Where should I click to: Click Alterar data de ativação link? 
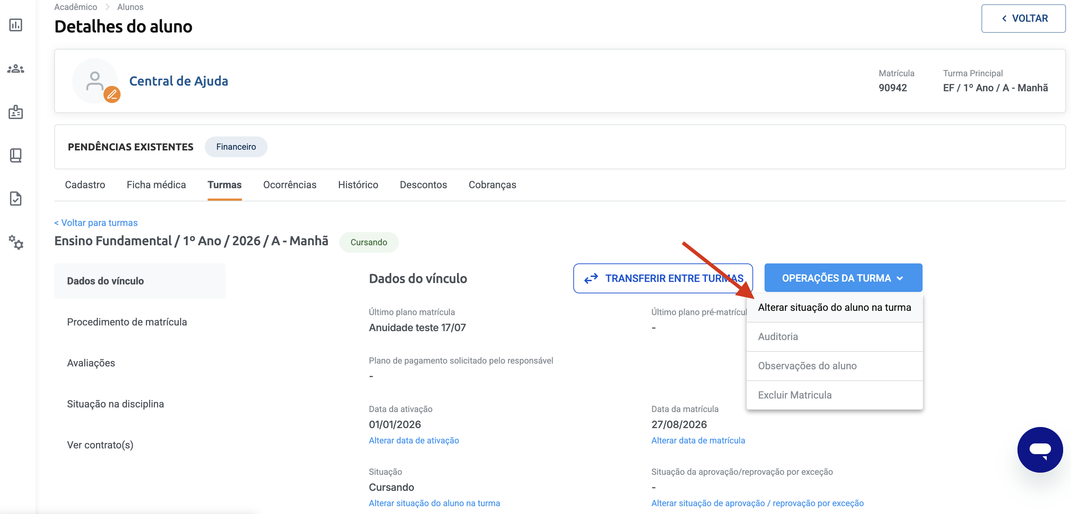click(414, 441)
